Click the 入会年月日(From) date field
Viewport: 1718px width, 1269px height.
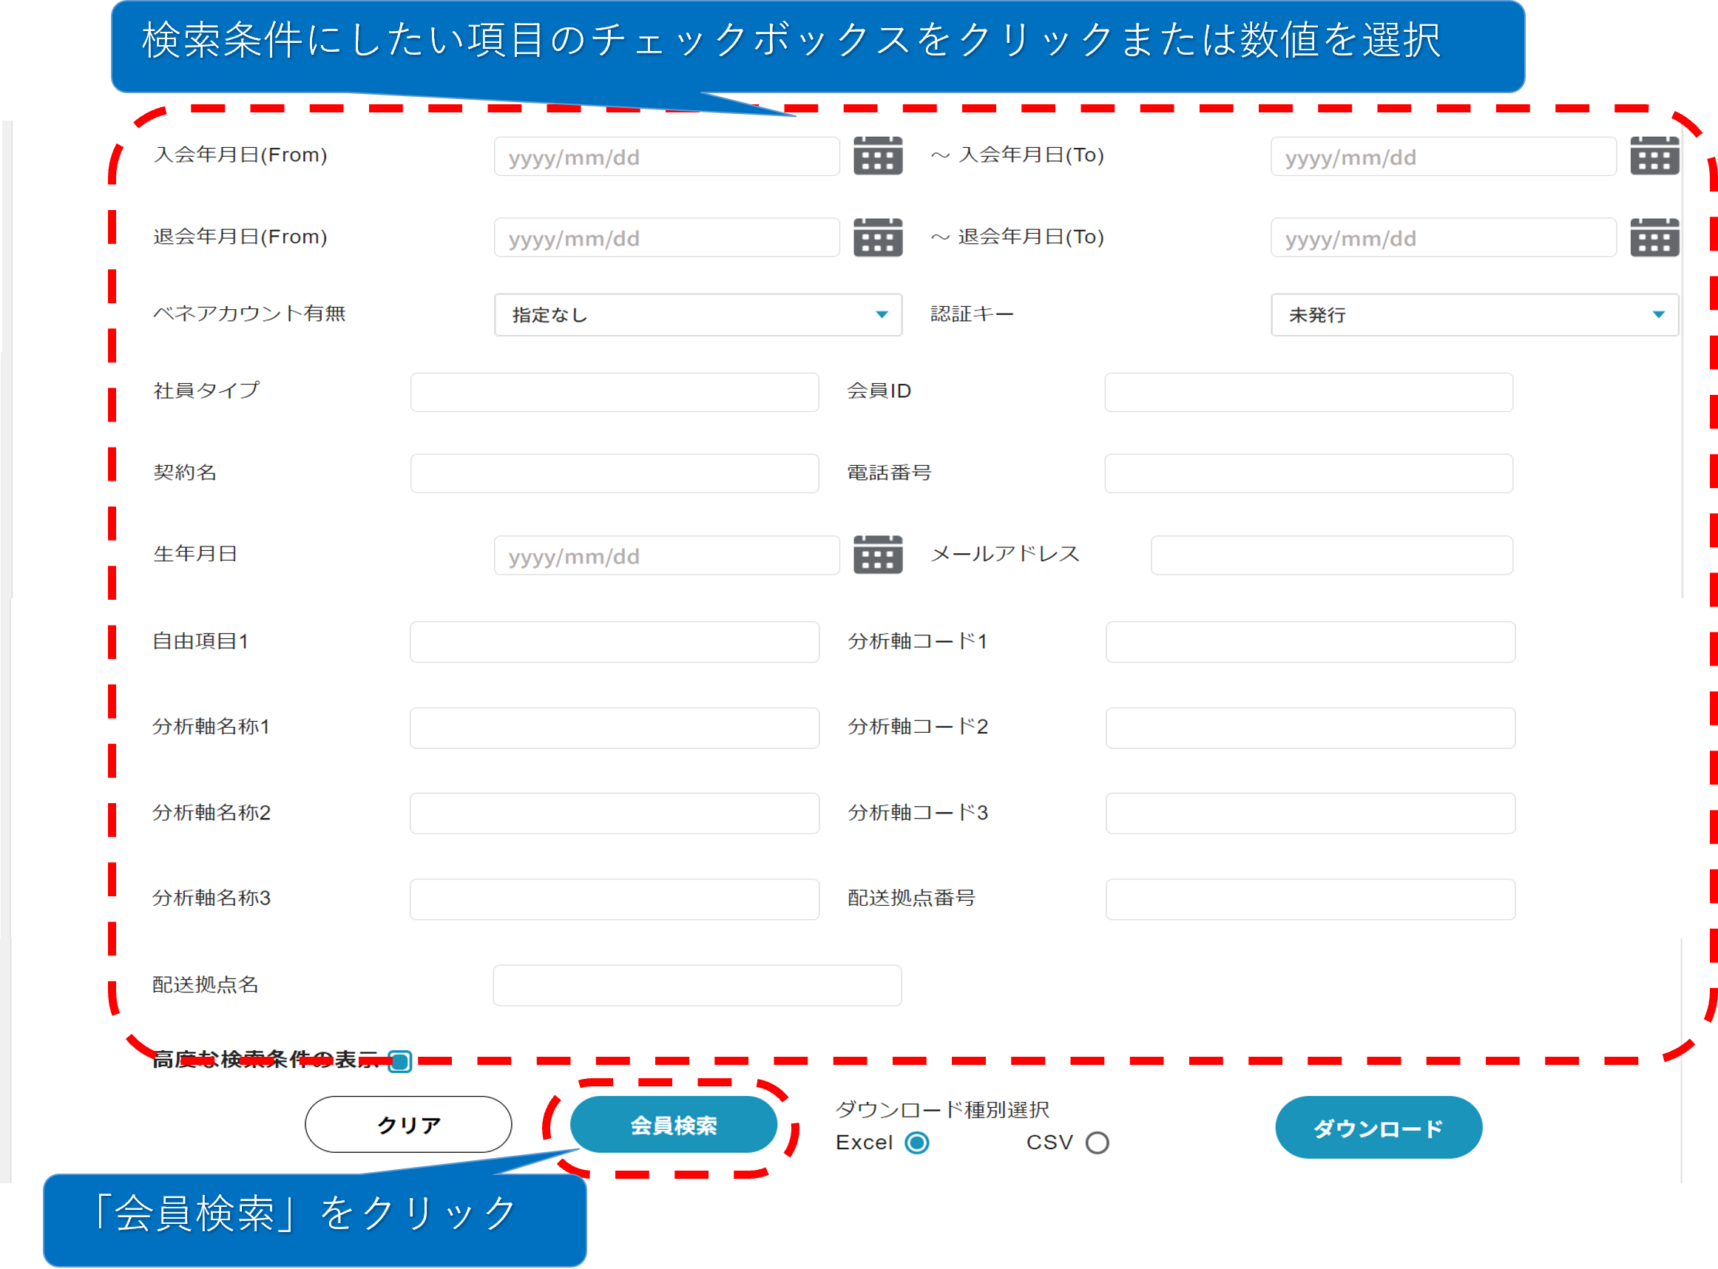tap(666, 157)
